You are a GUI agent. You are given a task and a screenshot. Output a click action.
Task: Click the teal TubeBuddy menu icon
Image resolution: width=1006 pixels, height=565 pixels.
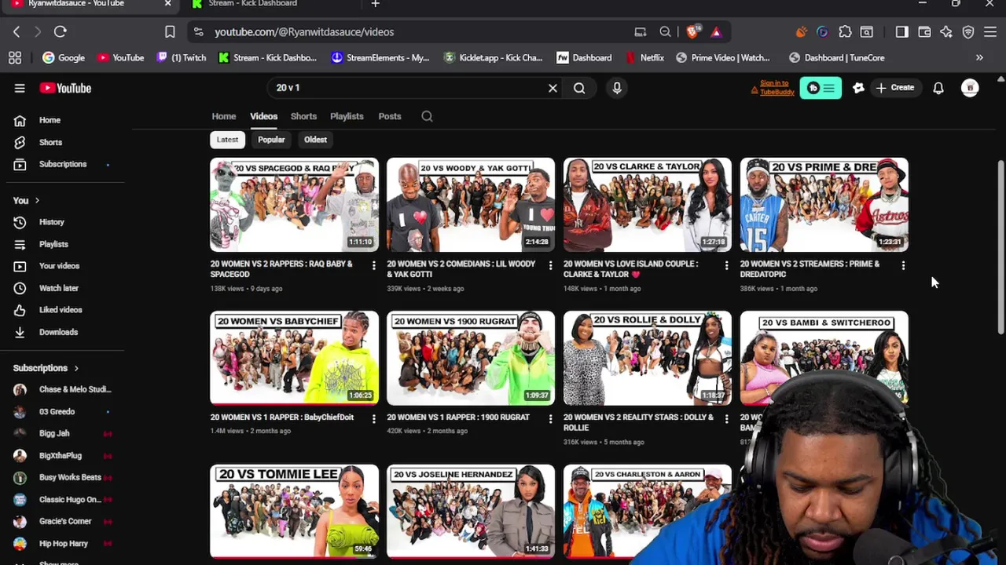821,88
